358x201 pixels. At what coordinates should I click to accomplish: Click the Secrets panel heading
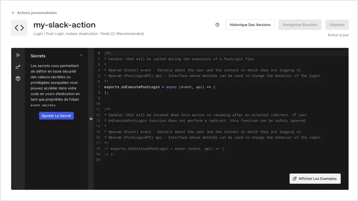[38, 56]
